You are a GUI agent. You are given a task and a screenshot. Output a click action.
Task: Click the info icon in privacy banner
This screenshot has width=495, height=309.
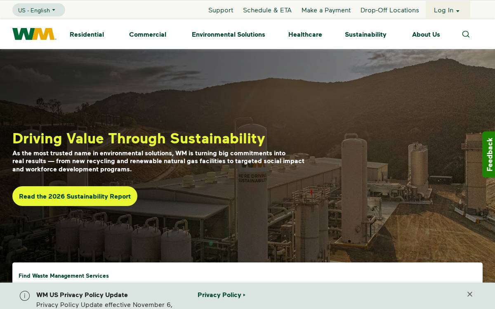pyautogui.click(x=25, y=296)
